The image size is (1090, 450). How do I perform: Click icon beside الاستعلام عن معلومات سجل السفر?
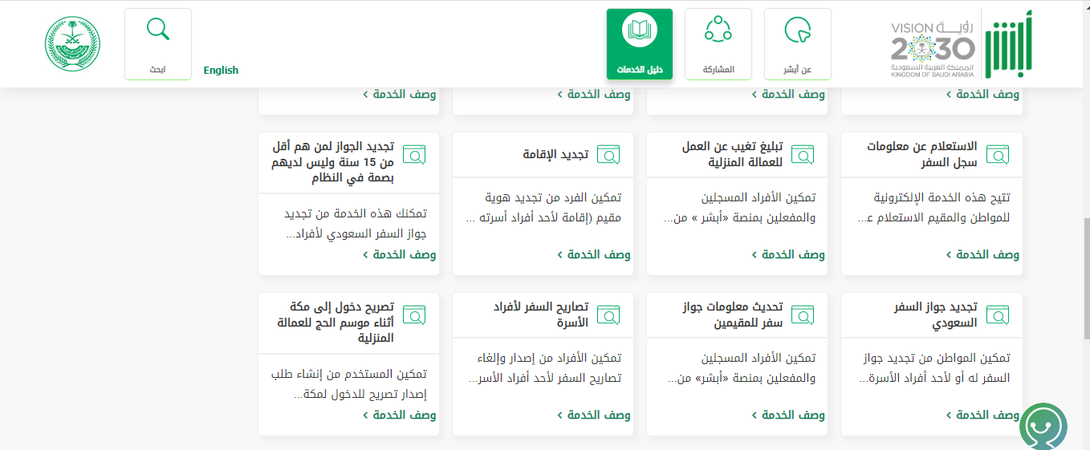coord(997,155)
